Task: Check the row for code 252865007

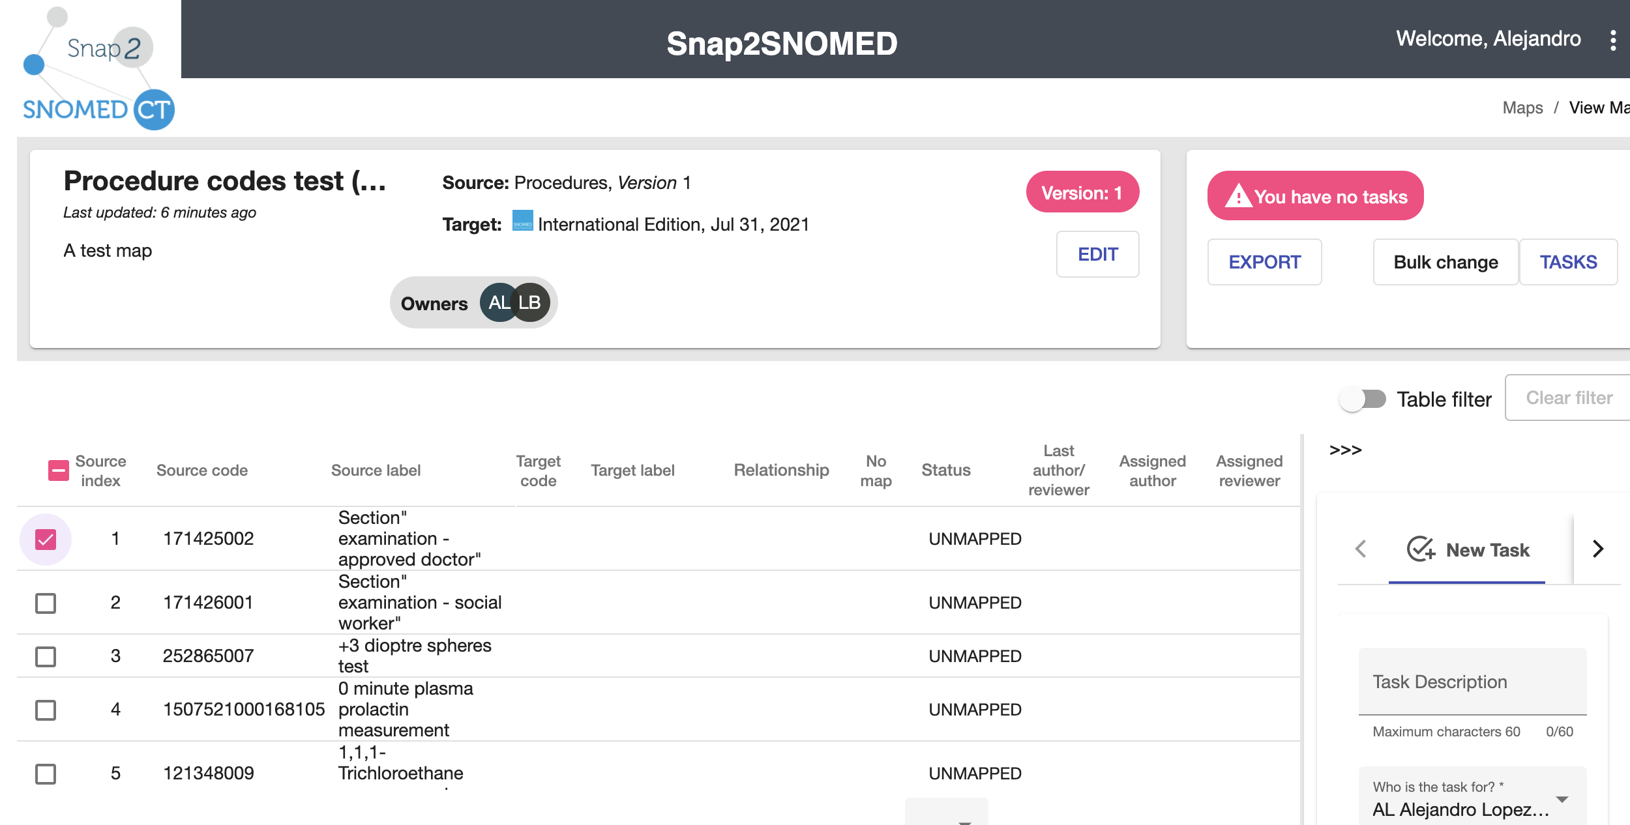Action: 46,656
